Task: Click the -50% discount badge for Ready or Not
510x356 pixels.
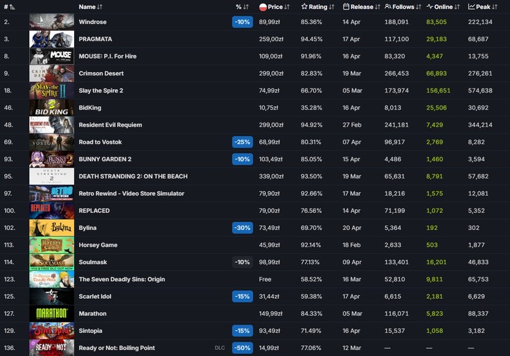Action: (242, 348)
